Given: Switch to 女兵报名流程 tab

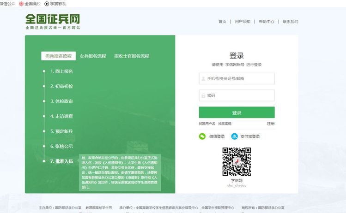Looking at the screenshot, I should click(x=93, y=56).
